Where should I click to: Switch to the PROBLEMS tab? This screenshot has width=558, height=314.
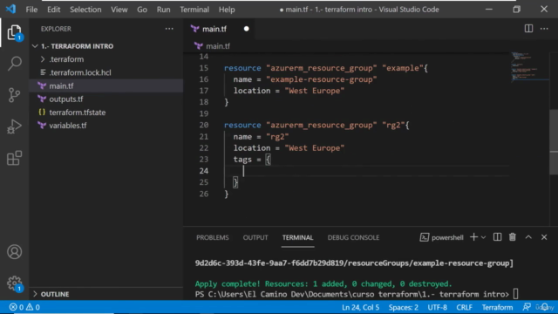pyautogui.click(x=213, y=237)
